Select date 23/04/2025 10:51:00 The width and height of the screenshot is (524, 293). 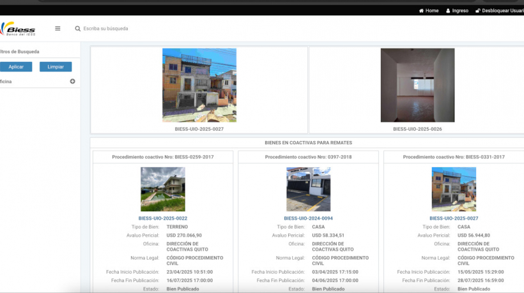(190, 272)
